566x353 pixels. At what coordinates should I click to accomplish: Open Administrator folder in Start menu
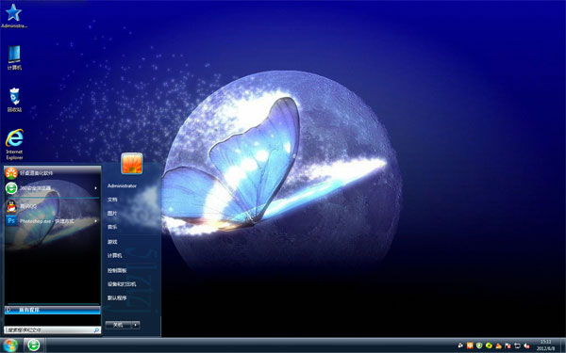122,185
